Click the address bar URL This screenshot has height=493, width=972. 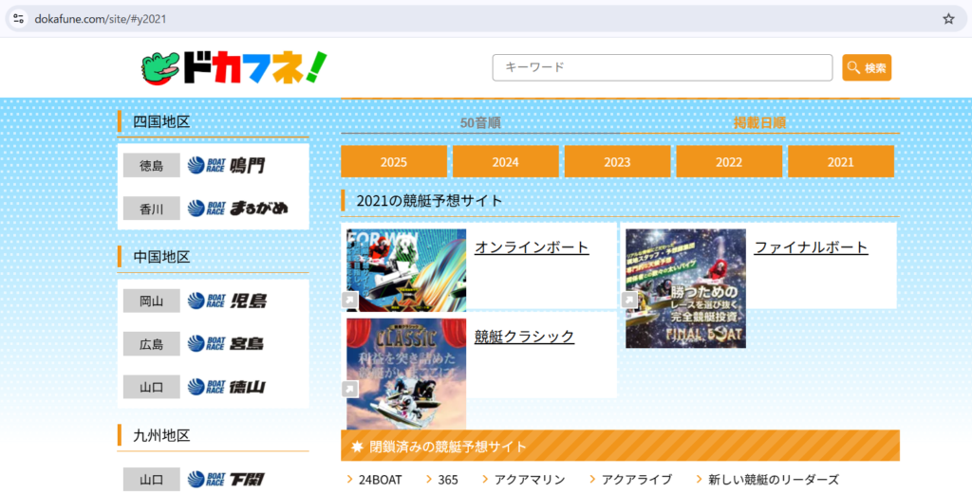pos(101,19)
